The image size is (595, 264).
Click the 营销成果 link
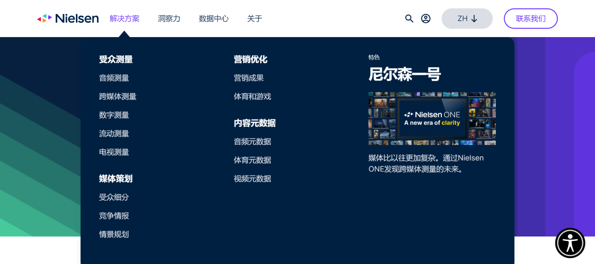(x=249, y=78)
